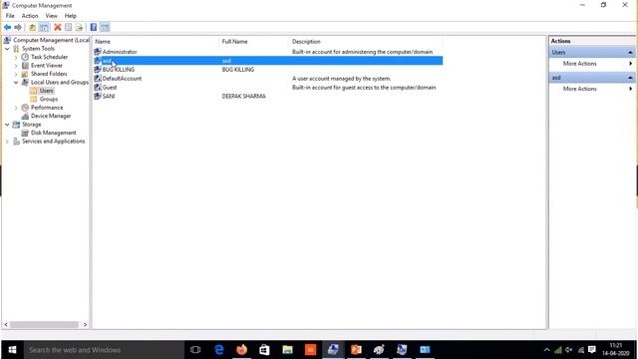
Task: Open the View menu
Action: (x=51, y=16)
